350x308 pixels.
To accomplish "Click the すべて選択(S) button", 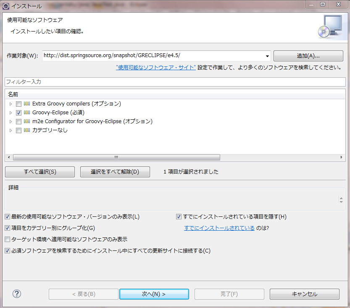I will (40, 171).
